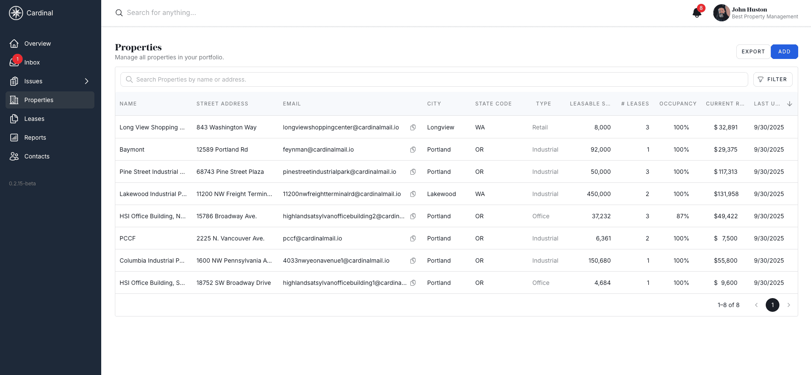Open the notifications bell

pyautogui.click(x=697, y=13)
